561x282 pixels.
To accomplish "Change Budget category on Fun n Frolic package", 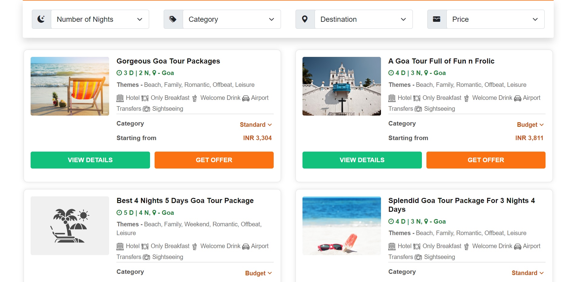I will point(530,125).
